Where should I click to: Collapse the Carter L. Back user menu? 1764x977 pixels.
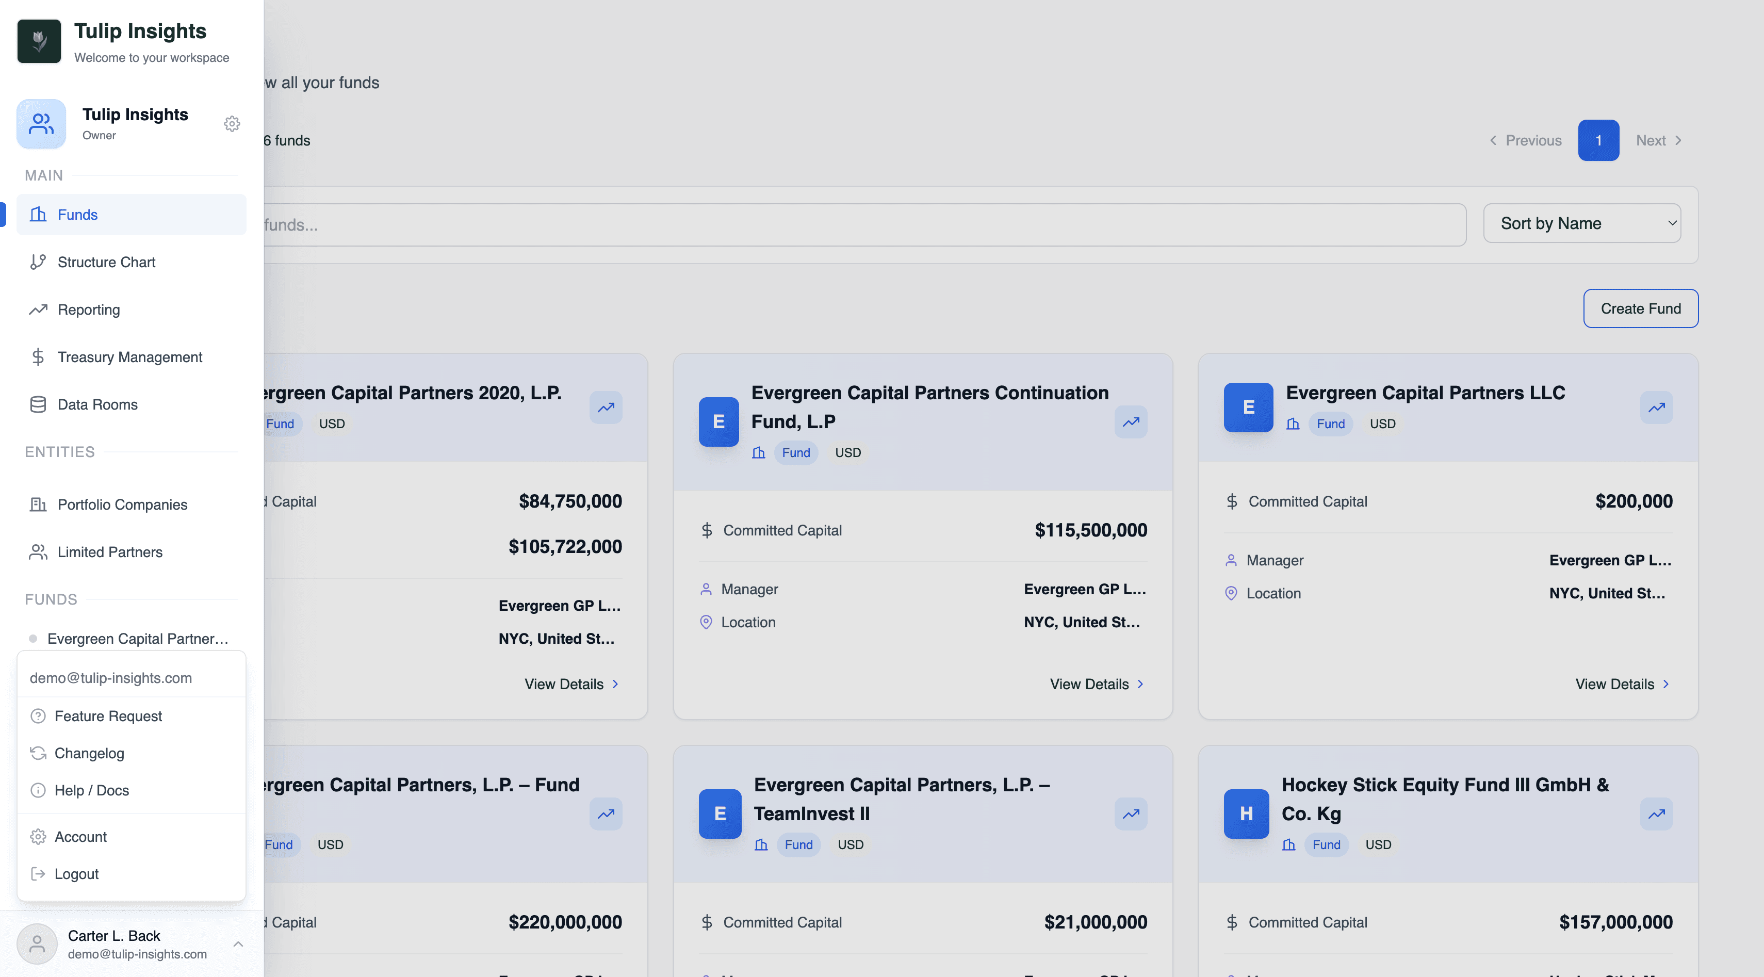pyautogui.click(x=238, y=943)
